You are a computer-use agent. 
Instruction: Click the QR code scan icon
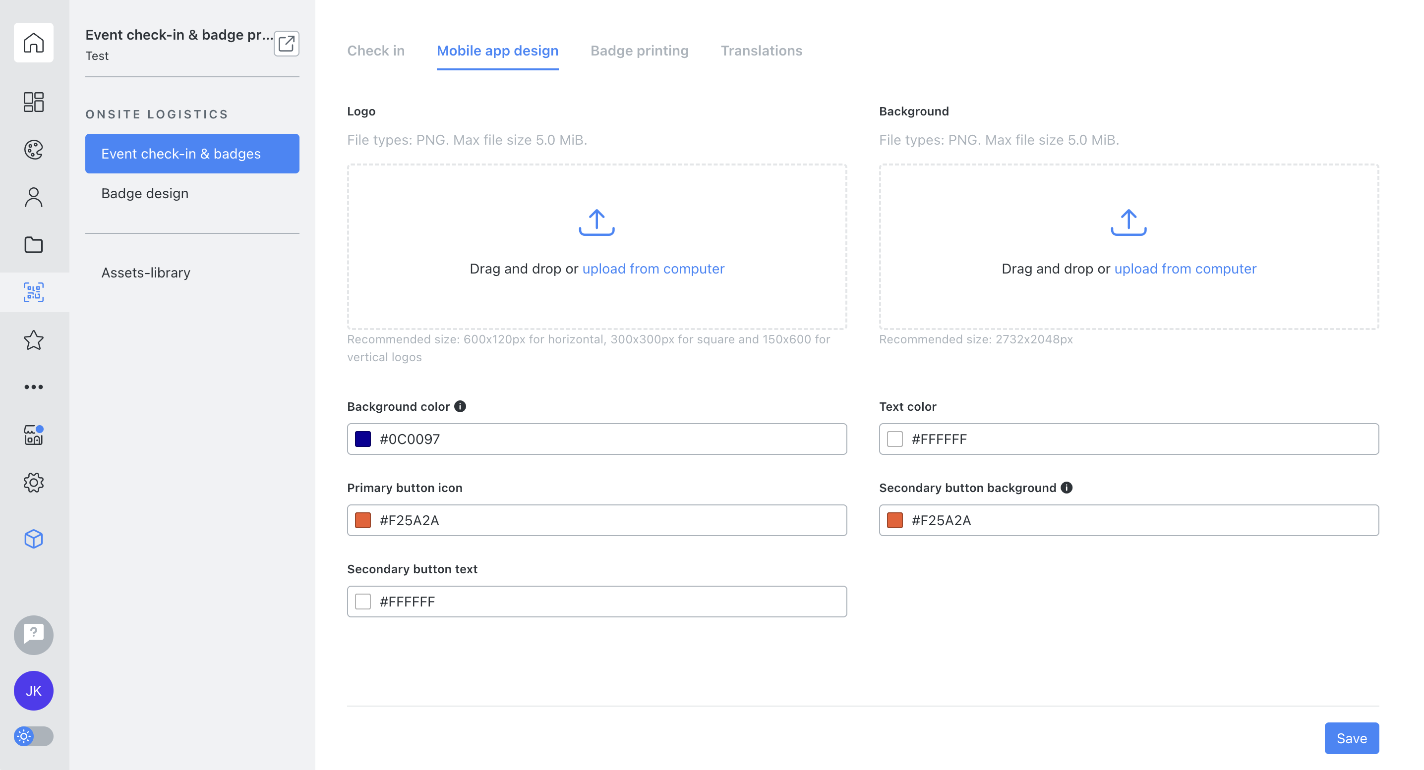[x=34, y=292]
